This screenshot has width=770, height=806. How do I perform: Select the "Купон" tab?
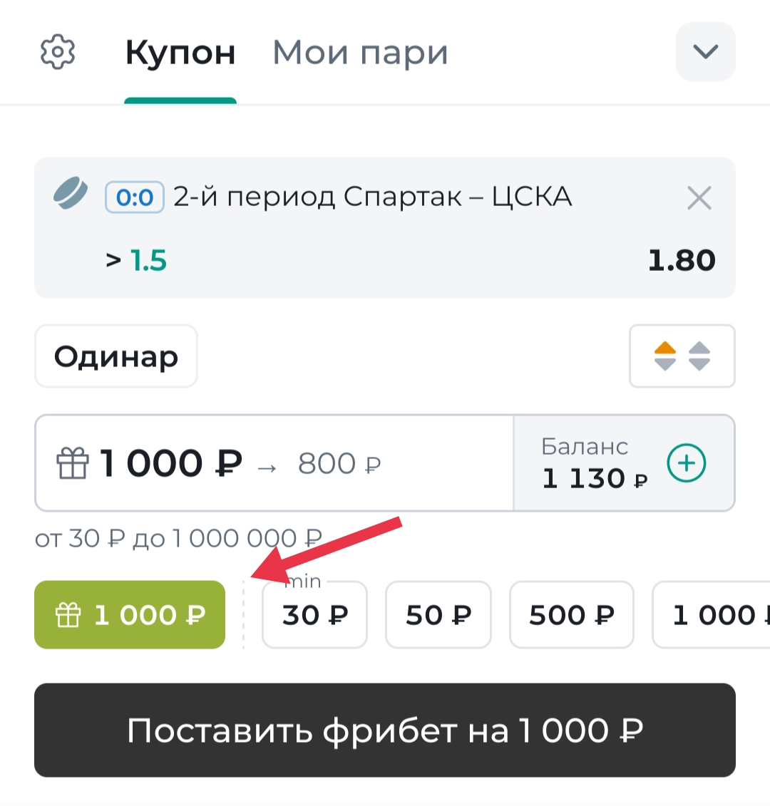pos(181,52)
